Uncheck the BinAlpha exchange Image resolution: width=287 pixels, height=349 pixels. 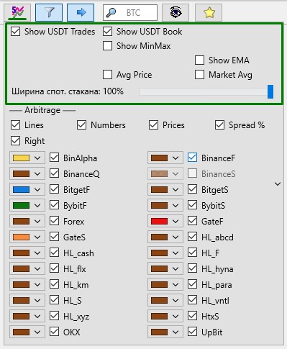[x=54, y=158]
